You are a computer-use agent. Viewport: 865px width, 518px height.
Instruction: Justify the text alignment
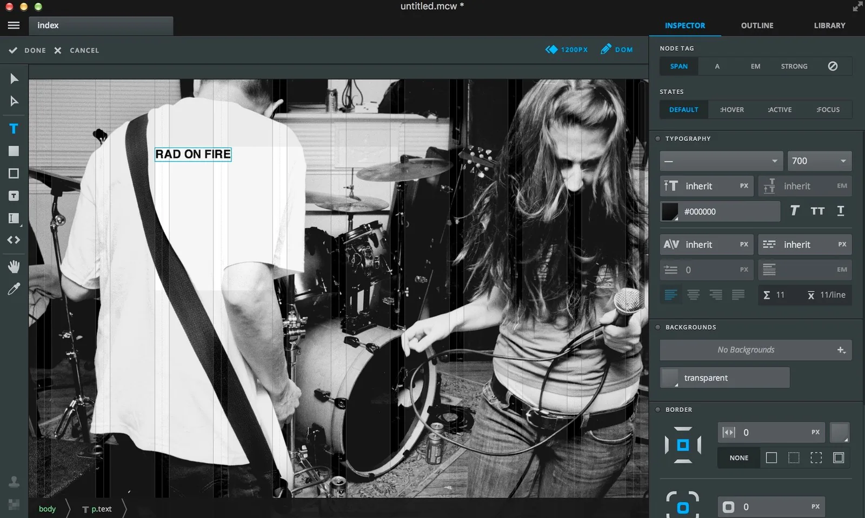738,295
